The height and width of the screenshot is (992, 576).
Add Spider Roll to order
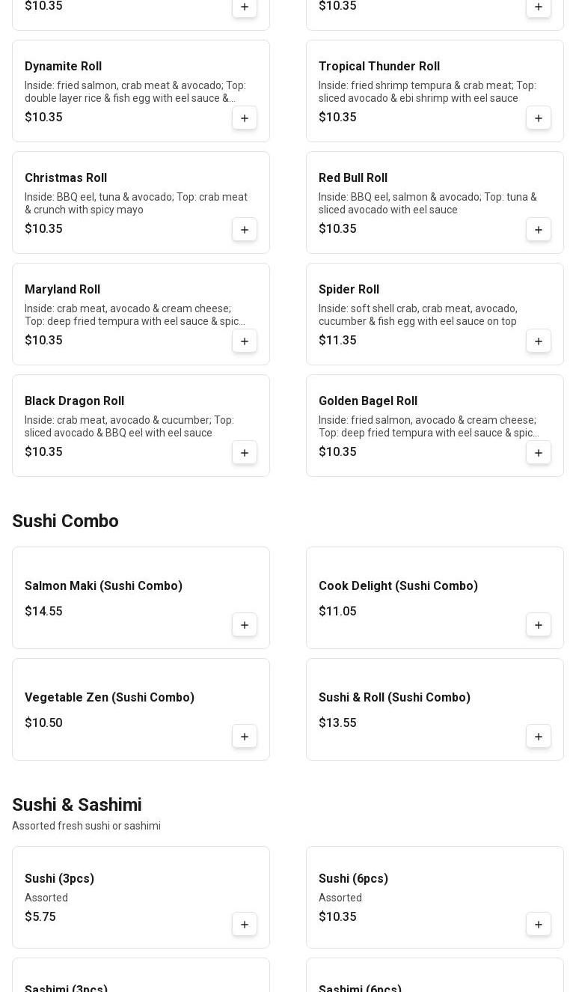click(539, 341)
